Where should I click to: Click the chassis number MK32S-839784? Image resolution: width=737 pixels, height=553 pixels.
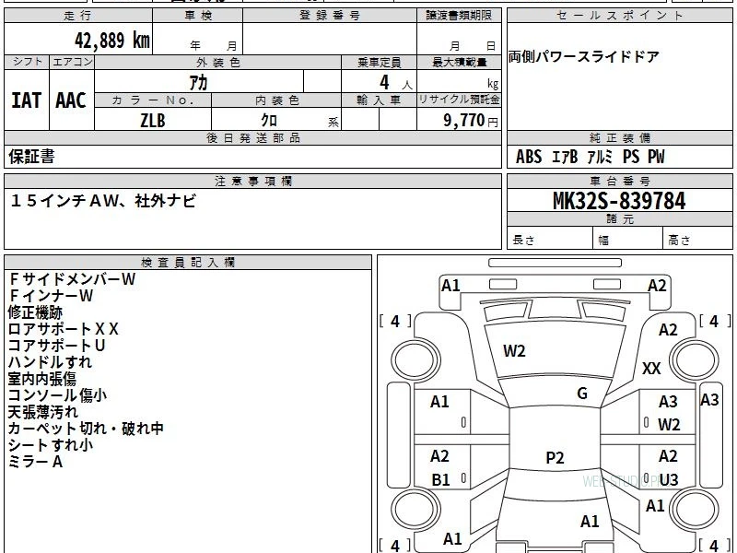(619, 201)
